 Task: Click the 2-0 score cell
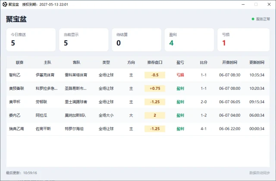click(x=204, y=102)
